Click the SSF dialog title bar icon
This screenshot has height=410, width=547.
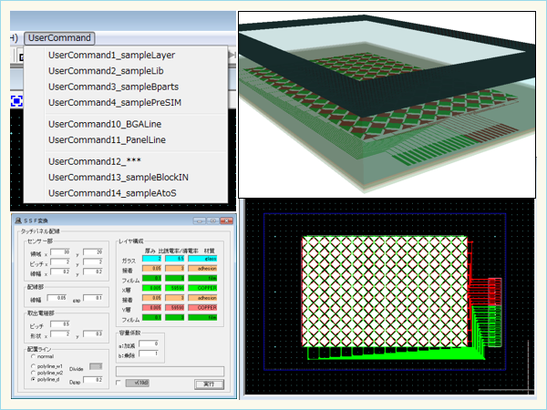[15, 220]
